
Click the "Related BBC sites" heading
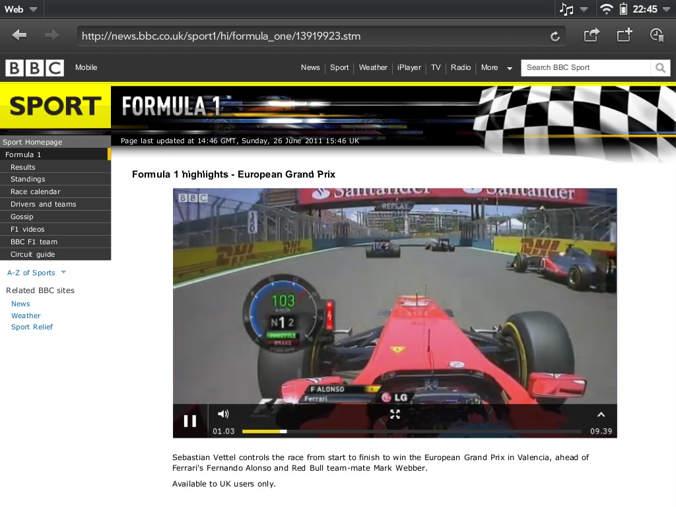pos(40,290)
